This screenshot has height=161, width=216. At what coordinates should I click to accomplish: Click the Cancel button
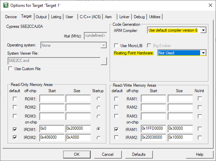click(104, 154)
